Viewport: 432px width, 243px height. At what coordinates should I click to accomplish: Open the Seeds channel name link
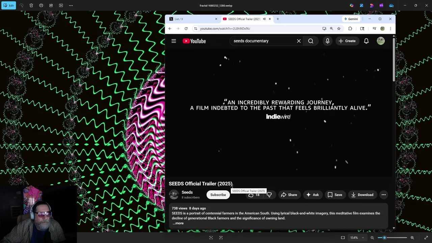187,192
